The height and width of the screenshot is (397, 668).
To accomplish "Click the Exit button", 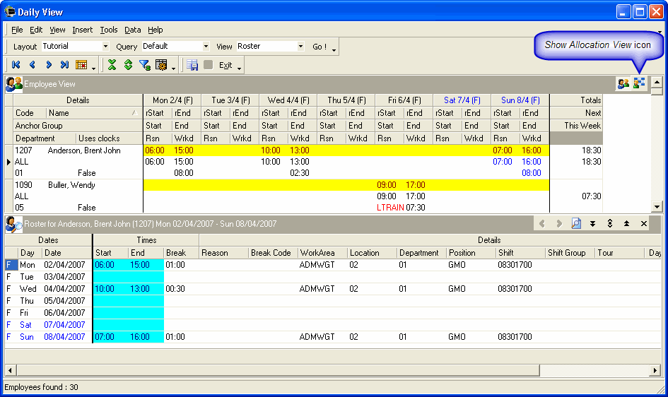I will click(x=225, y=65).
